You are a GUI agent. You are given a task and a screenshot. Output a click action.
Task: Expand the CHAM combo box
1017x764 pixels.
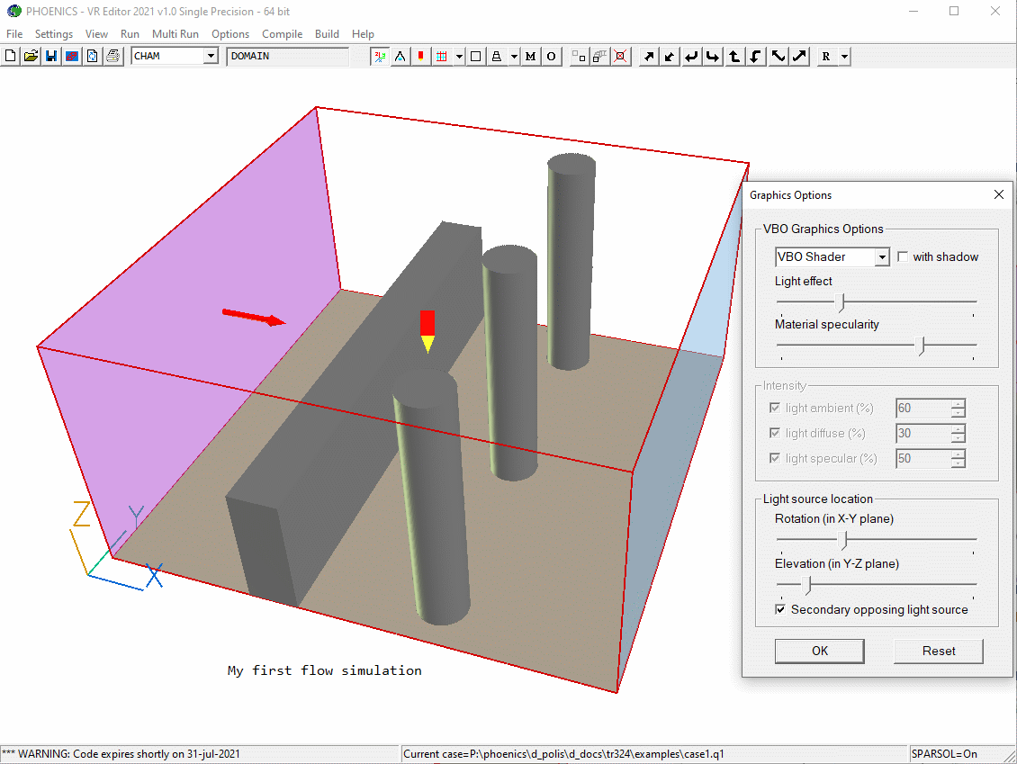coord(211,57)
